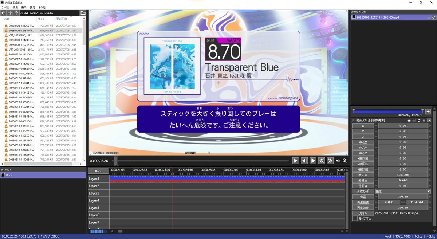437x239 pixels.
Task: Sort files by the サイズ column header
Action: [x=41, y=19]
